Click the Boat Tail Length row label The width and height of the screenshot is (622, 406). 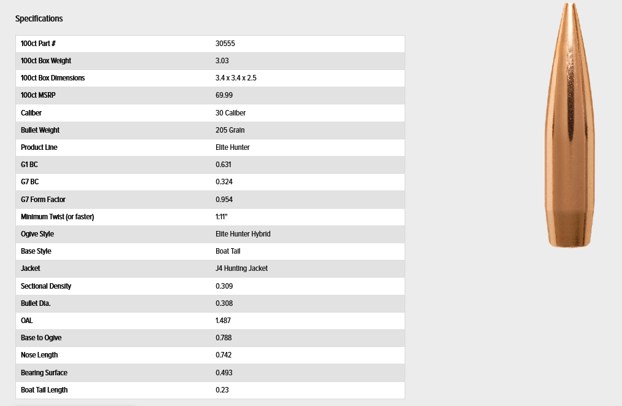tap(44, 390)
